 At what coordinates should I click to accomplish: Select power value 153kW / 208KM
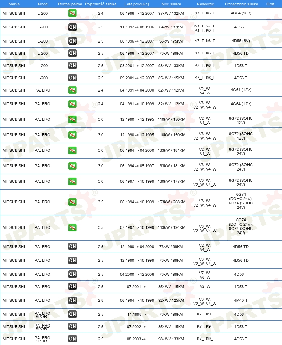pos(172,202)
